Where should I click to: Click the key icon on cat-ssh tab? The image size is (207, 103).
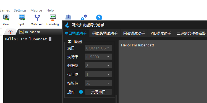pyautogui.click(x=22, y=32)
